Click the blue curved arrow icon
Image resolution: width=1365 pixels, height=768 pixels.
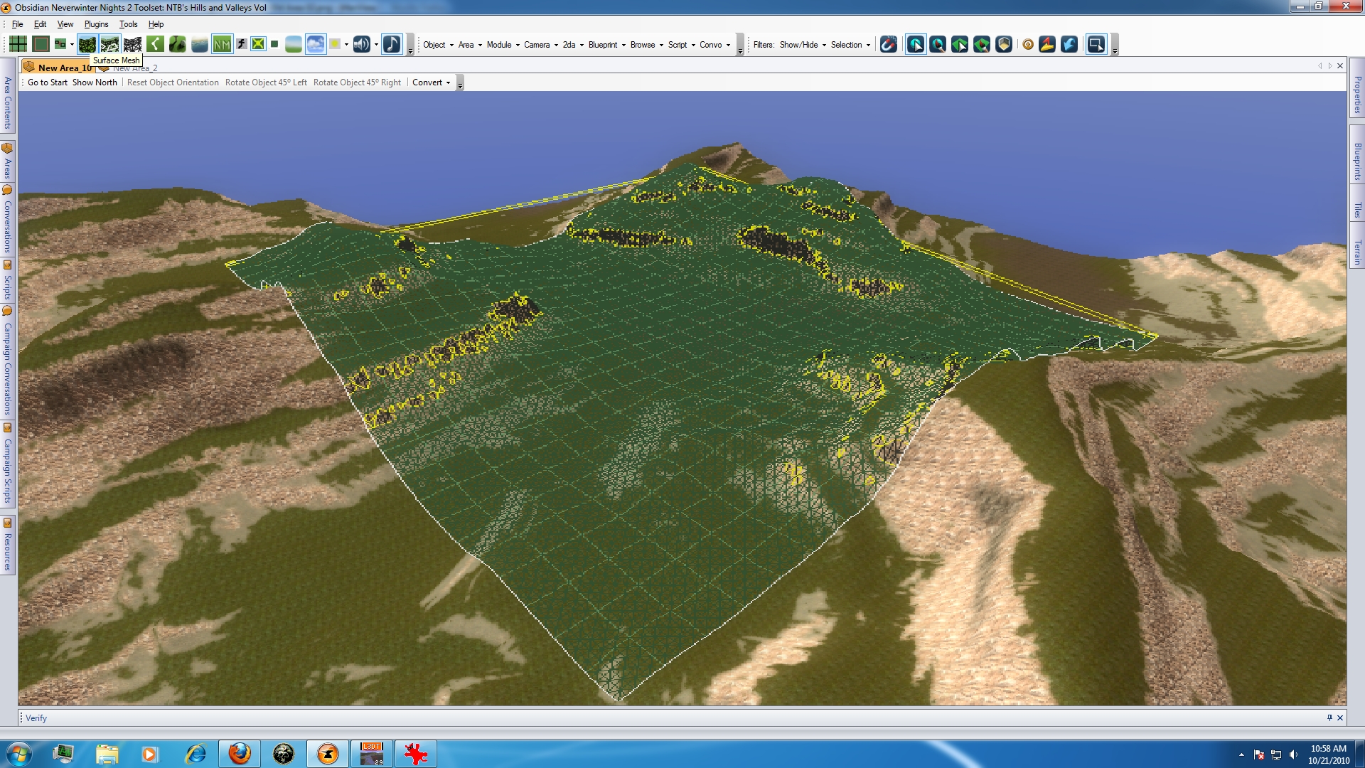1069,44
